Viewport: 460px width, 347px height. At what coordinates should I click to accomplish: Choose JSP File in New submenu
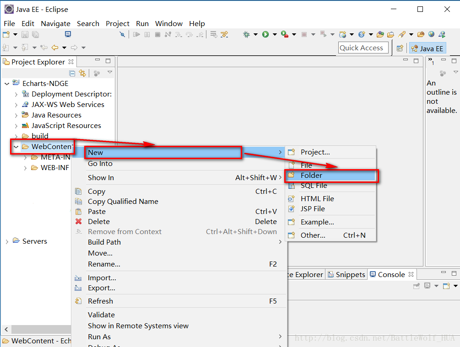point(331,208)
